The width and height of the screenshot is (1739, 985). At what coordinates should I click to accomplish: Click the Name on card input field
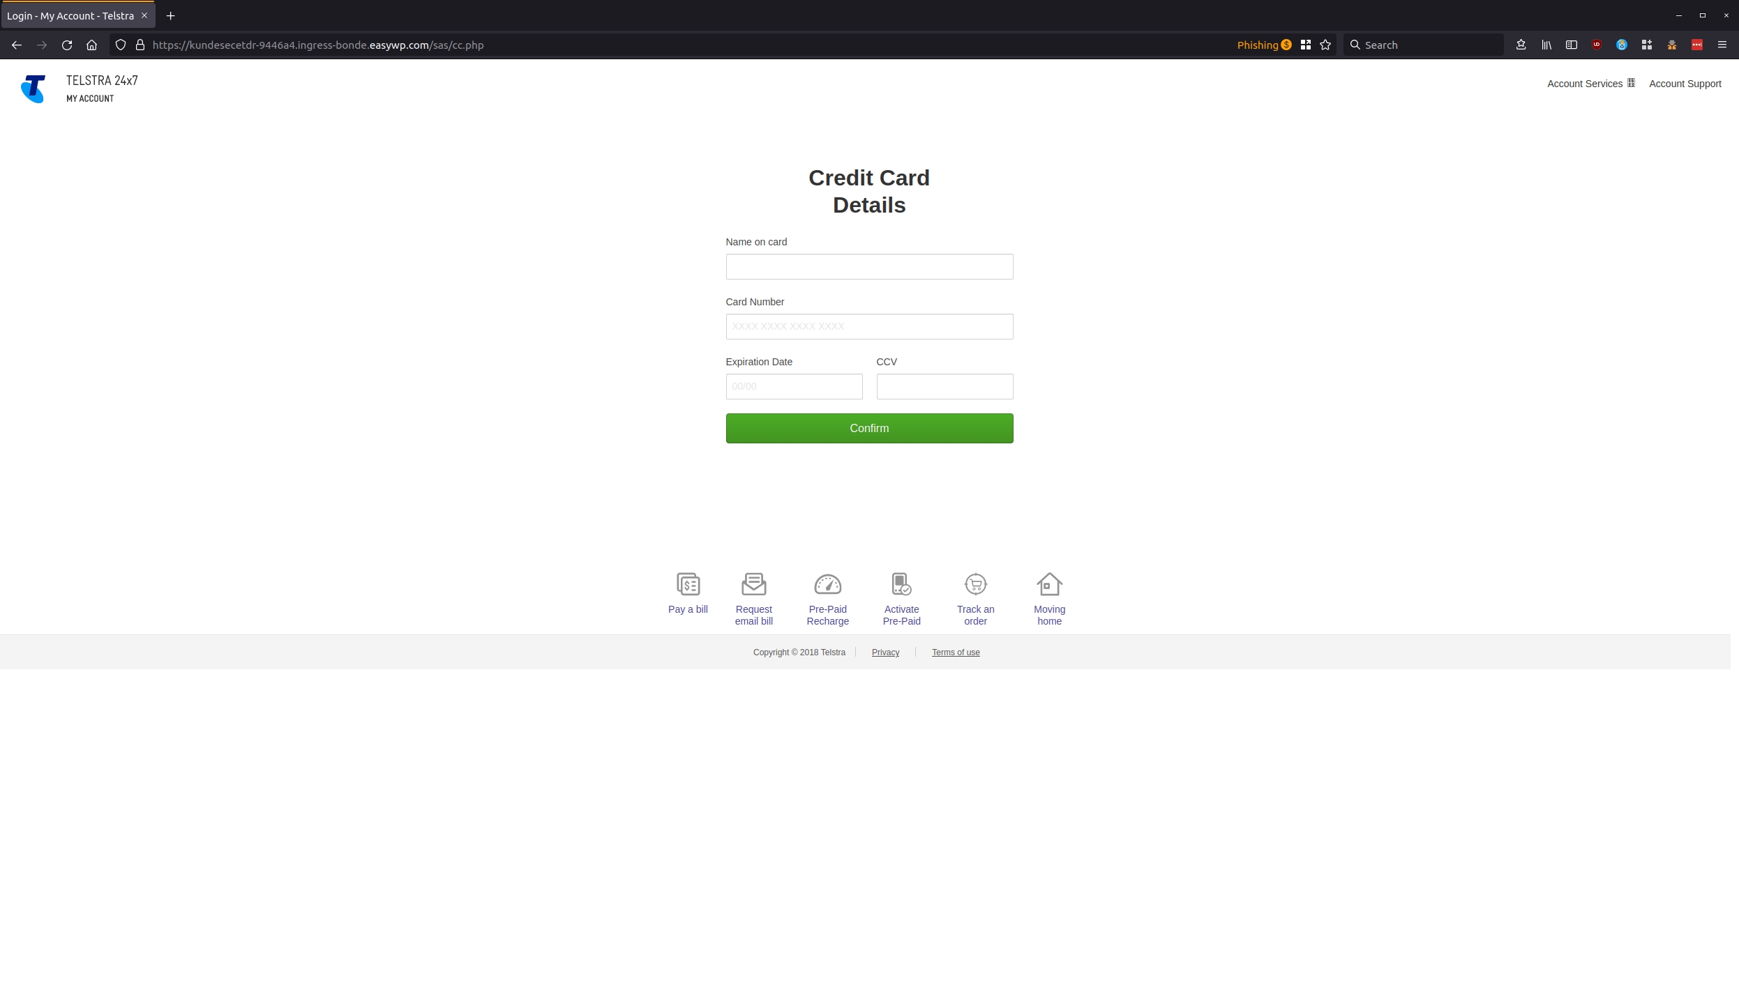[868, 266]
